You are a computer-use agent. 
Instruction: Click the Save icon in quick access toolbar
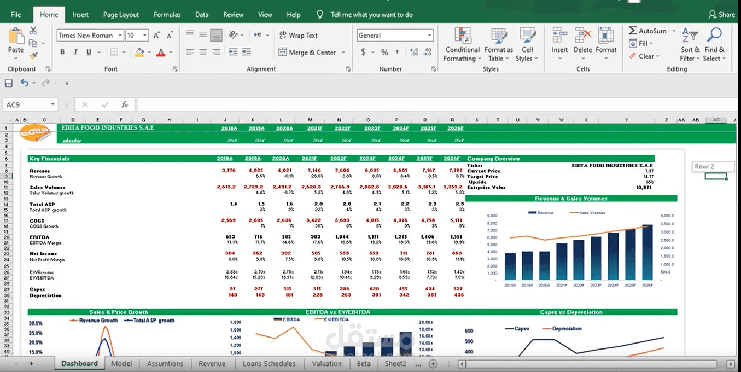[x=9, y=83]
